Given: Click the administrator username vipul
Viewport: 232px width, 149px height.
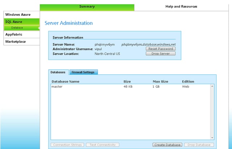Looking at the screenshot, I should pyautogui.click(x=98, y=49).
